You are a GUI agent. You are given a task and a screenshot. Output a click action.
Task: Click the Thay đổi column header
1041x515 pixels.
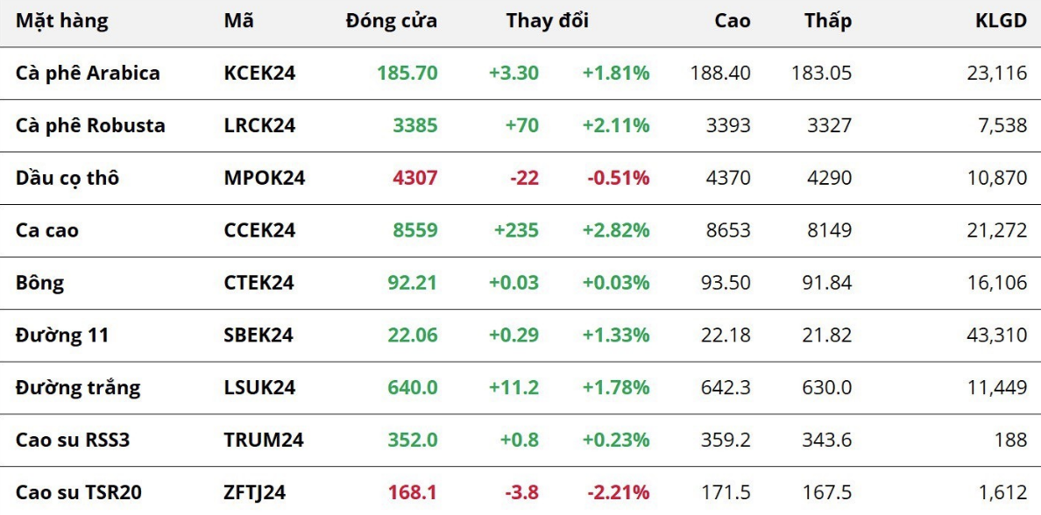click(x=547, y=22)
